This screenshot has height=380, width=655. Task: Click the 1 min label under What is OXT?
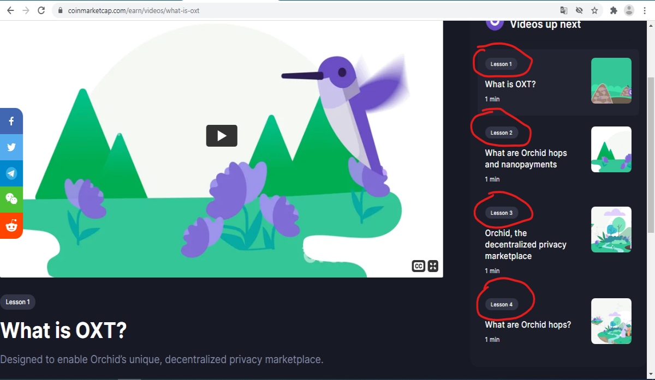(492, 99)
